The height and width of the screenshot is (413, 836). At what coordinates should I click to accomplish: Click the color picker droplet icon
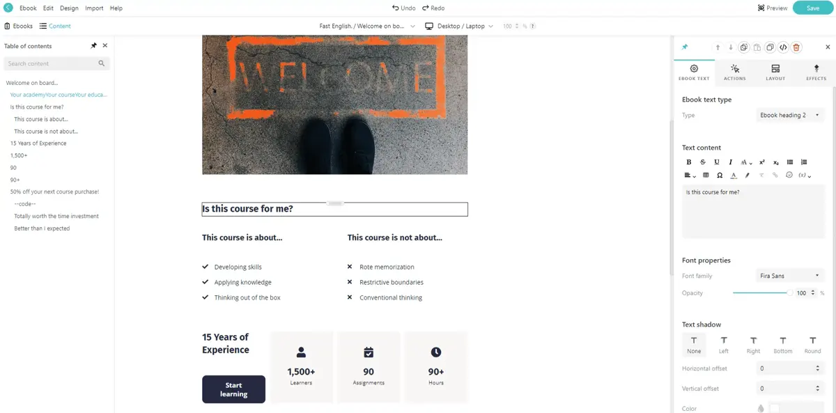point(761,409)
